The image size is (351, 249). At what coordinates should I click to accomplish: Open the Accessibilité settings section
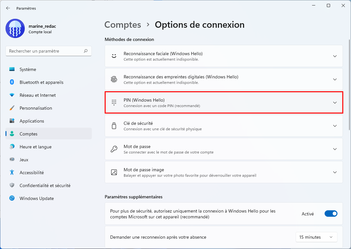pyautogui.click(x=49, y=173)
